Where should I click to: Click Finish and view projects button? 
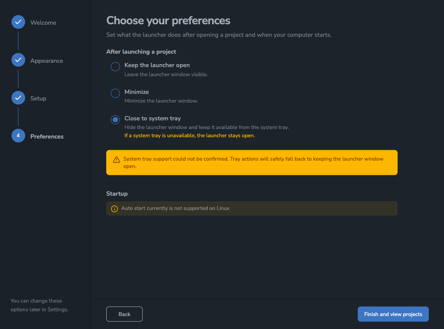click(393, 314)
